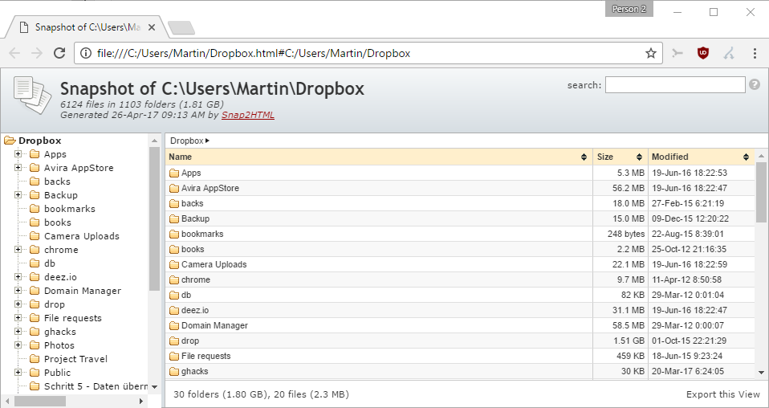Viewport: 769px width, 408px height.
Task: Click the folder tree vertical scrollbar thumb
Action: pos(154,218)
